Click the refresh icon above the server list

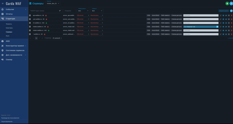click(231, 11)
